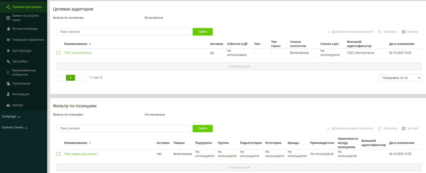Open the Tast_товары для акции 1 link

[81, 154]
